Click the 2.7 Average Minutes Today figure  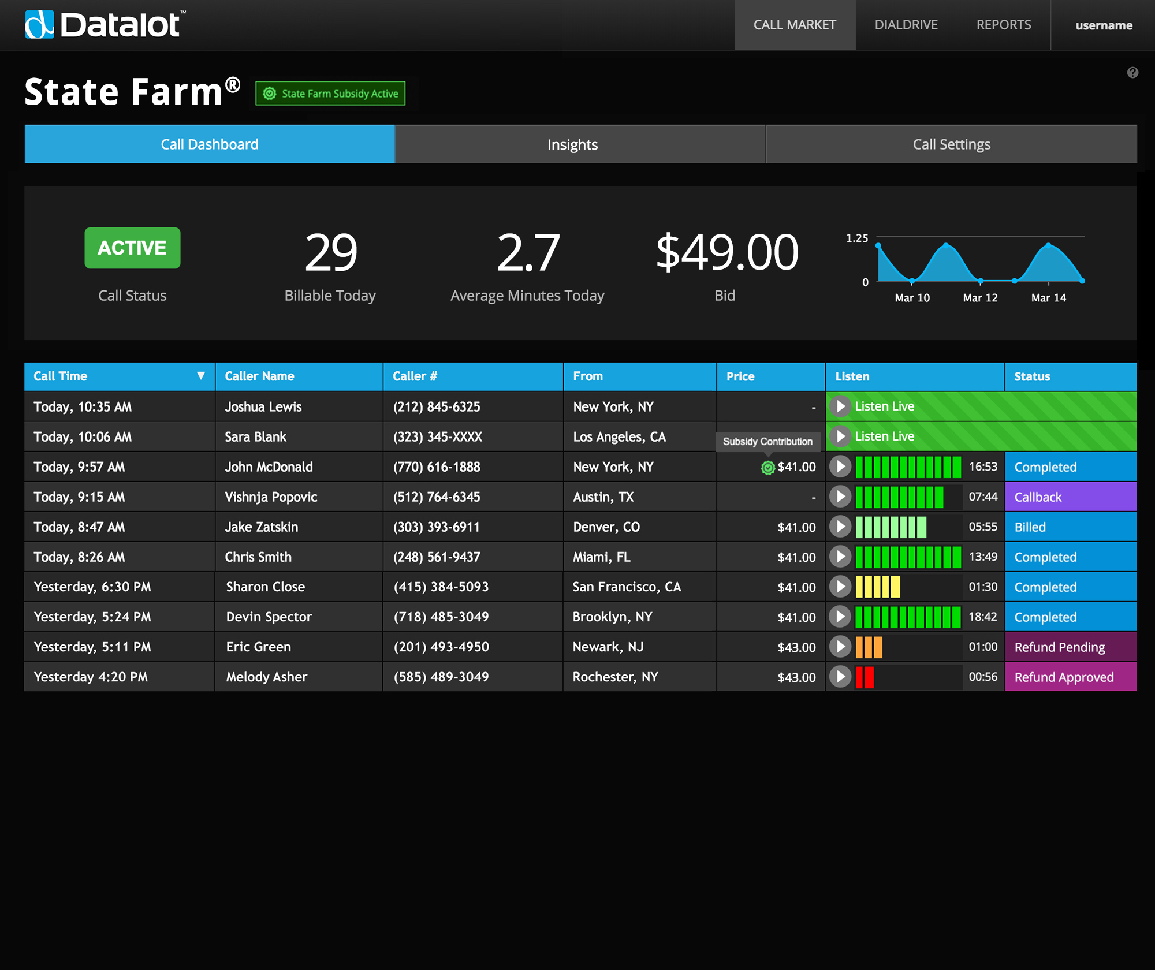pos(528,252)
